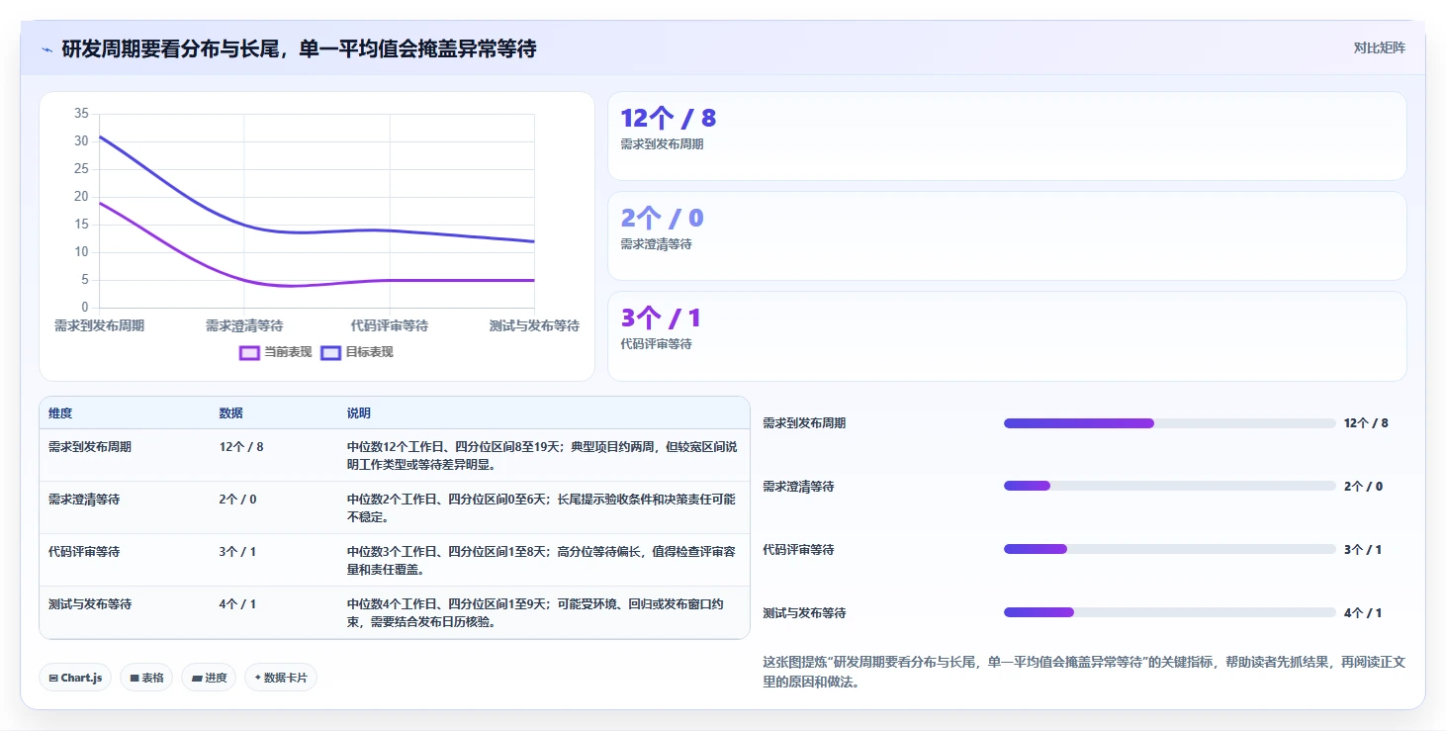Click the 代码评审等待 progress bar
The image size is (1446, 731).
coord(1169,549)
